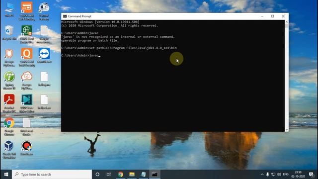Launch Oracle VM VirtualBox desktop shortcut
Image resolution: width=318 pixels, height=179 pixels.
click(x=9, y=150)
